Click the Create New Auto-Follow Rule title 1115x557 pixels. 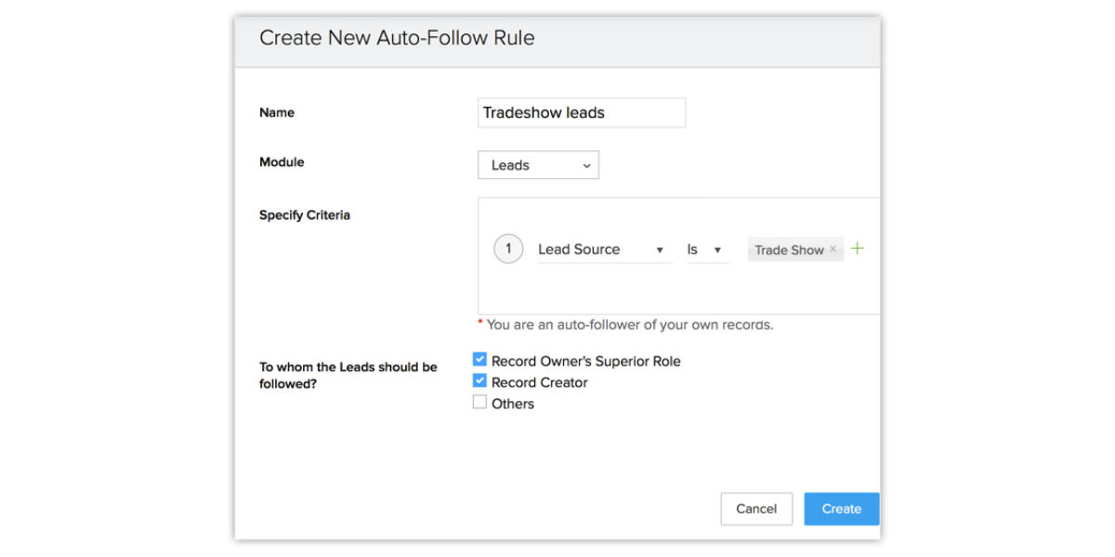tap(397, 38)
